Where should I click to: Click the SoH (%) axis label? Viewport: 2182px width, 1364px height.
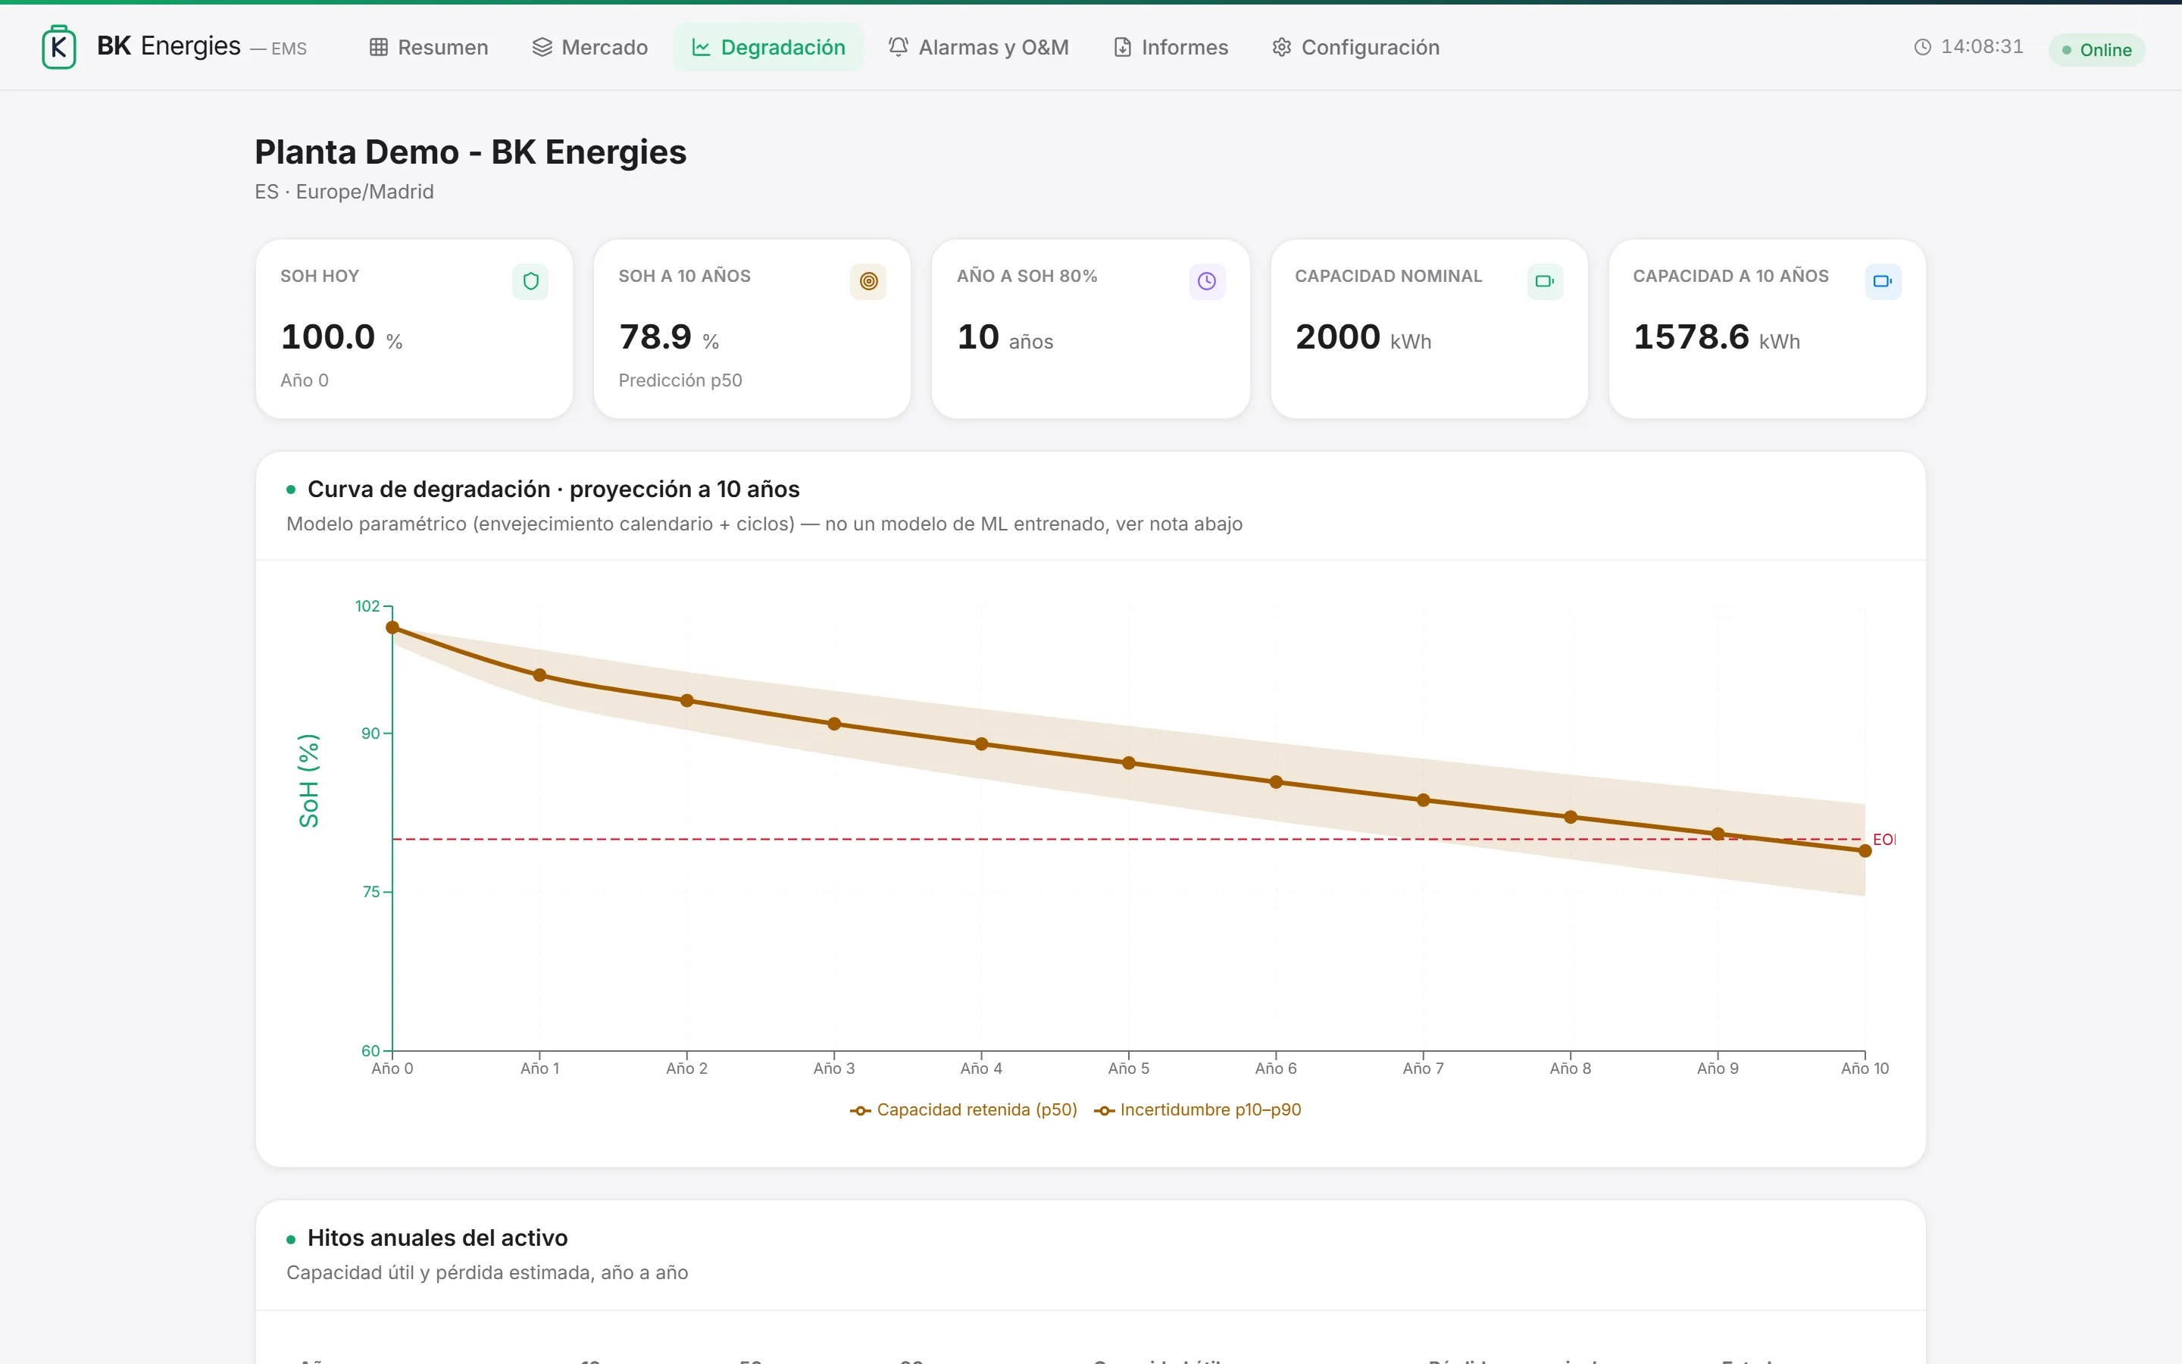point(308,781)
